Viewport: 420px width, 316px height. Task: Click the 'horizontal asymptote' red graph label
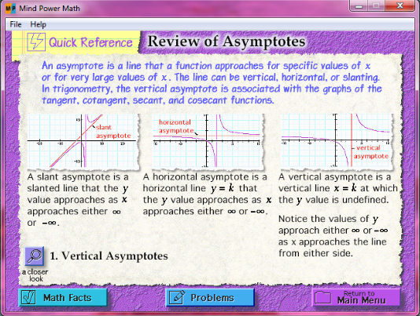tap(176, 126)
